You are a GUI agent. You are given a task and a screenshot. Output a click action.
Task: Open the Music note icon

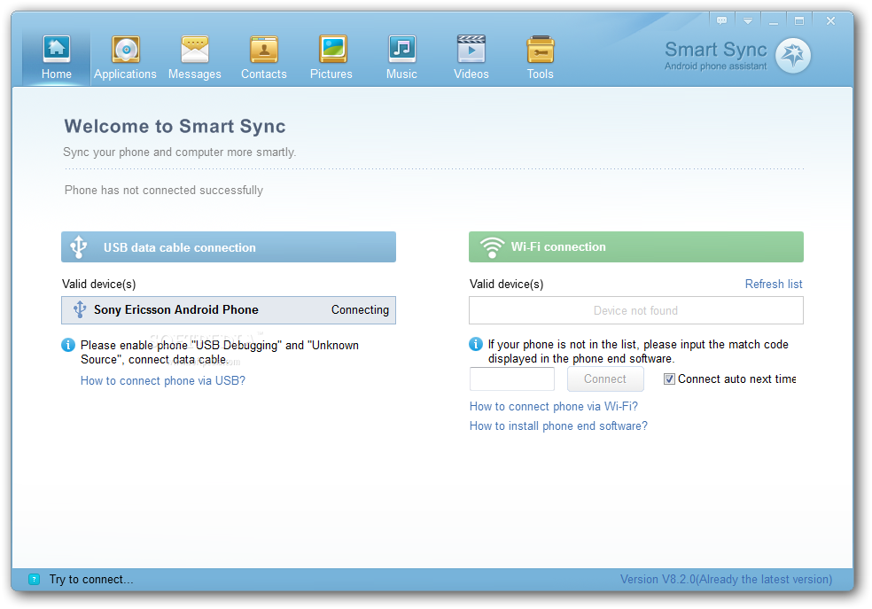(x=401, y=49)
